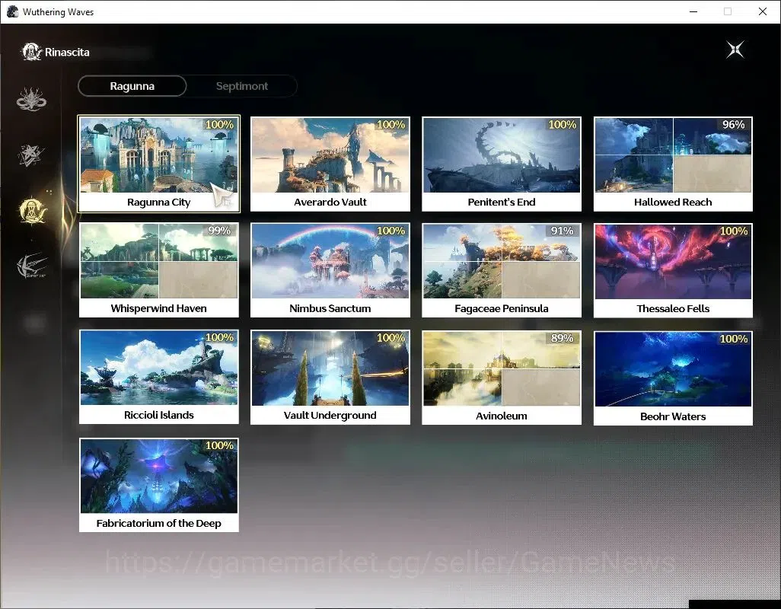
Task: Click the 91% progress on Fagaceae Peninsula
Action: pos(562,231)
